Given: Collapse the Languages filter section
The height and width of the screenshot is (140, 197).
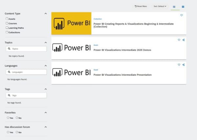Looking at the screenshot, I should [45, 66].
